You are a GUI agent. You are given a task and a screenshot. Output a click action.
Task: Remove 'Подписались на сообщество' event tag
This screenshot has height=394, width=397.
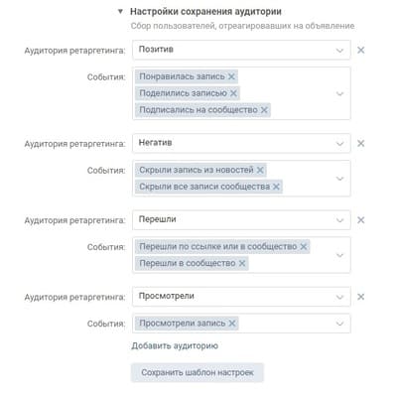(264, 110)
